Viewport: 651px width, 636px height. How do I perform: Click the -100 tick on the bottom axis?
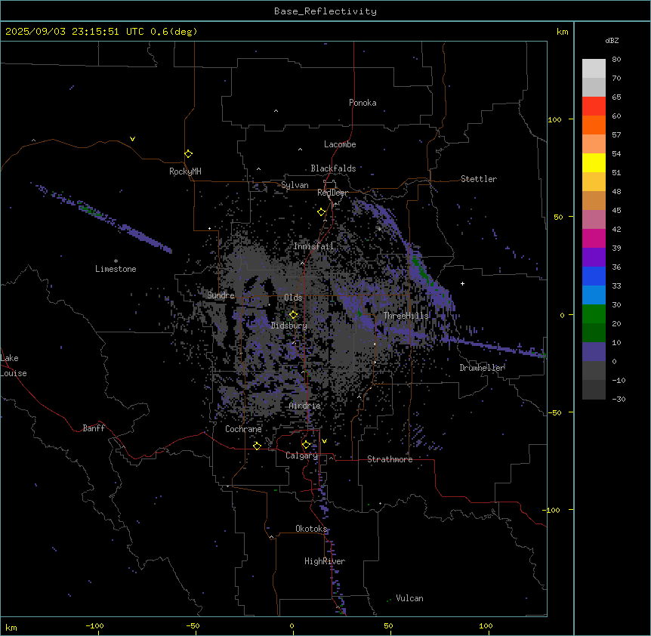coord(94,625)
